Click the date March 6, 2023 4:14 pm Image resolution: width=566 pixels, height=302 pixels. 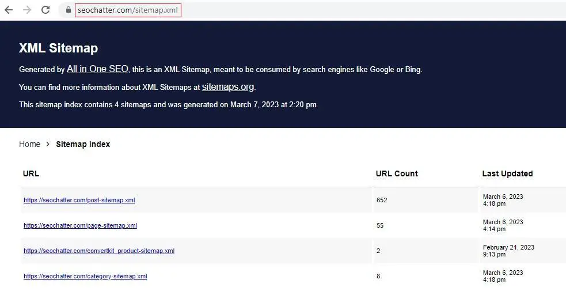pyautogui.click(x=503, y=225)
